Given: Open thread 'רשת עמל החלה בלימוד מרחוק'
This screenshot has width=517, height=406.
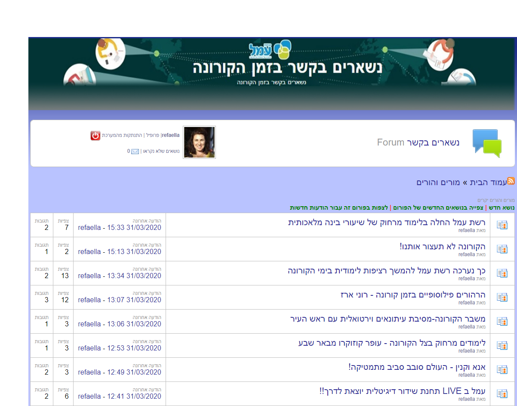Looking at the screenshot, I should (x=386, y=223).
